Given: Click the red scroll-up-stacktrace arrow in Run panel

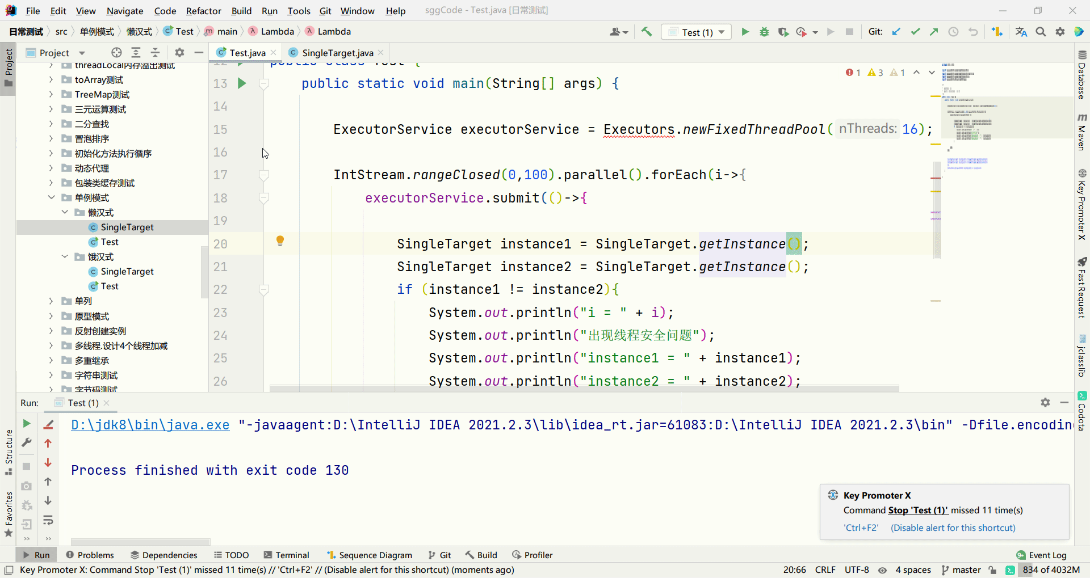Looking at the screenshot, I should [x=48, y=443].
